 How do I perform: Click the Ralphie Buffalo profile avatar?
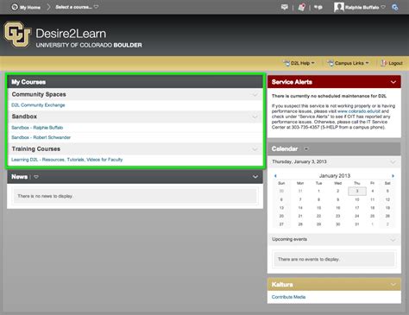coord(339,7)
